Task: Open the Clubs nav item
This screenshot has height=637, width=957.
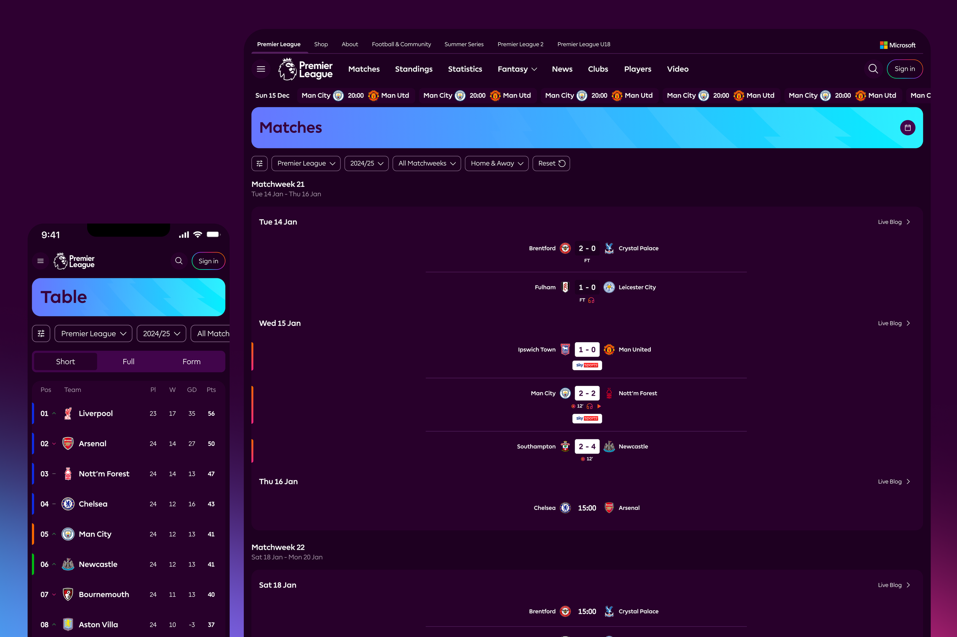Action: 598,69
